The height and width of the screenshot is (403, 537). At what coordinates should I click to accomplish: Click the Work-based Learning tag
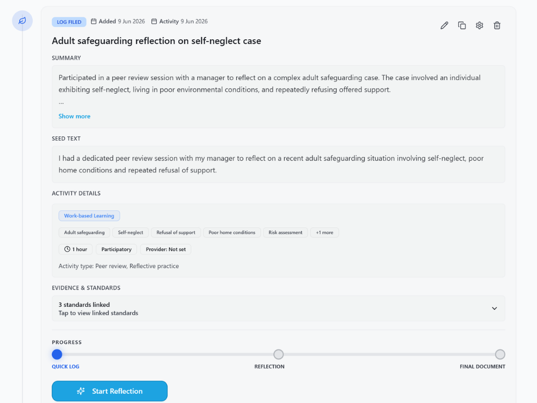tap(89, 215)
